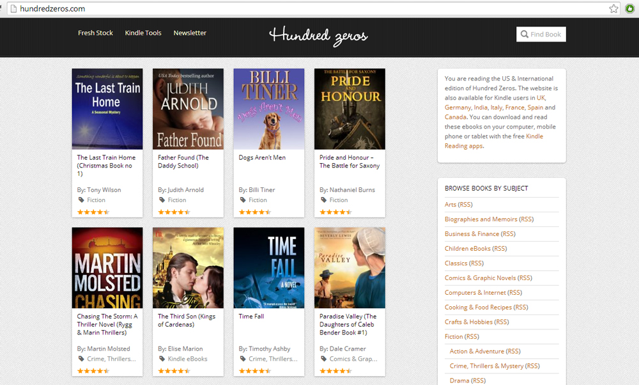
Task: Browse the Computers & Internet subject
Action: (x=475, y=292)
